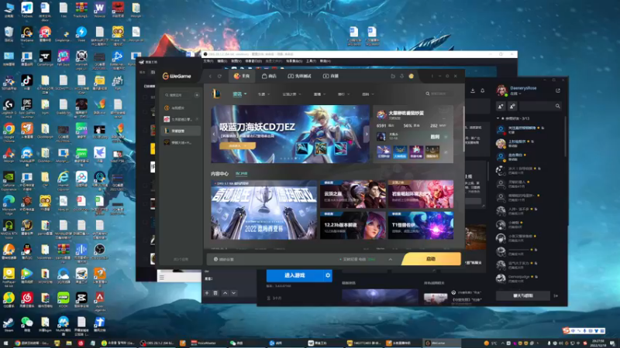
Task: Open TikTok shortcut on the desktop
Action: (x=26, y=83)
